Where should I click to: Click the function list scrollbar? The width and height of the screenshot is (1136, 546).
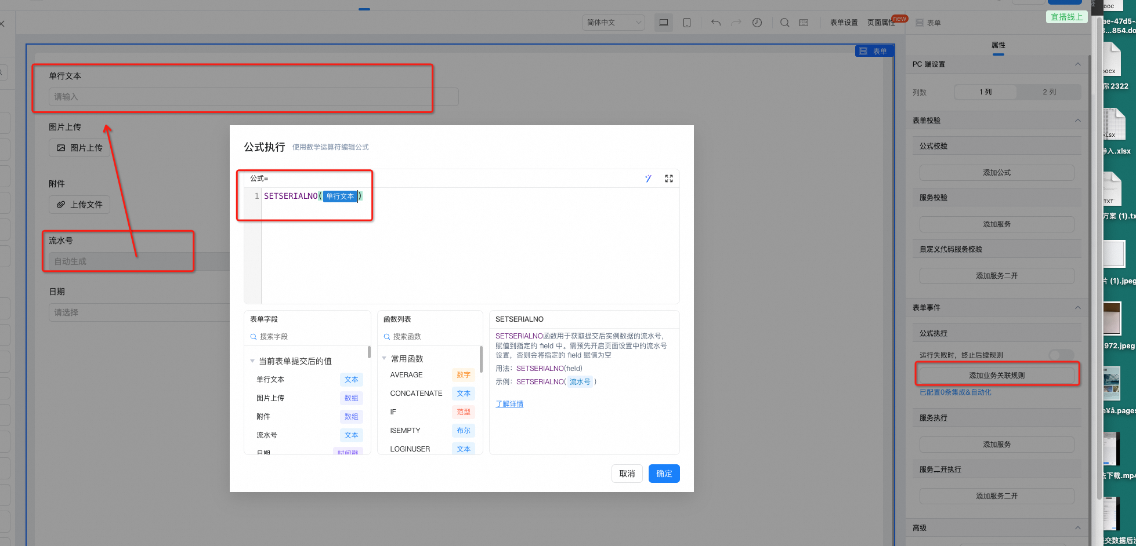481,359
